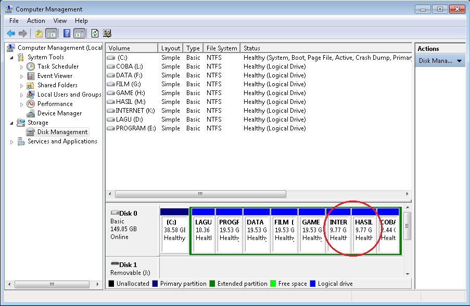Click the drive icon for volume (C:)
Viewport: 470px width, 306px height.
coord(111,58)
